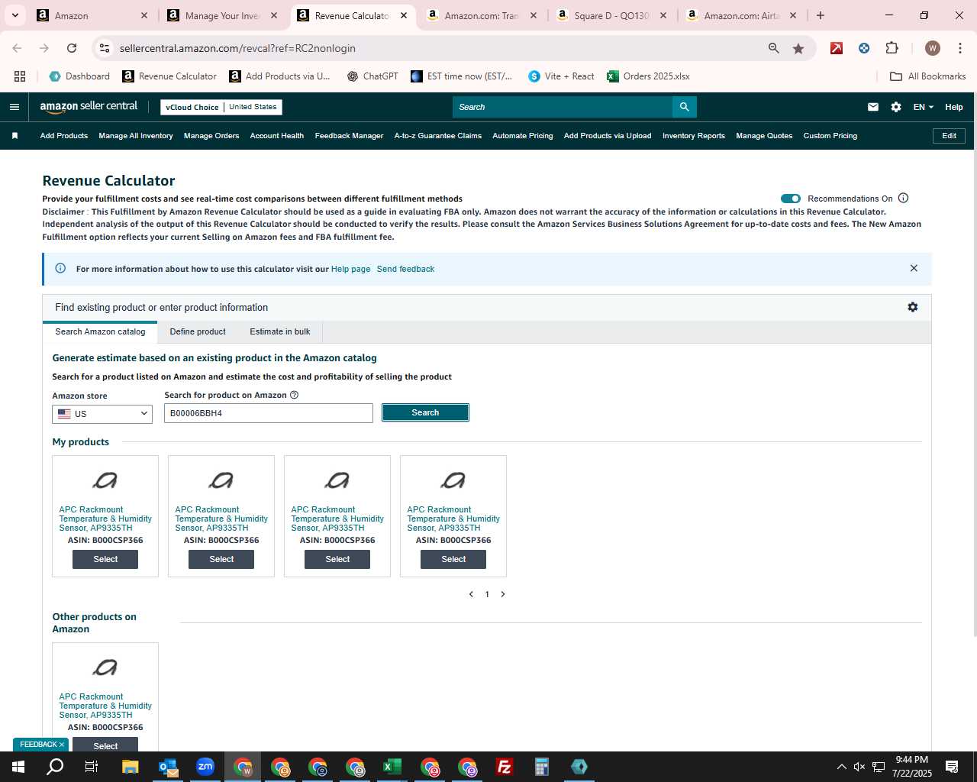The height and width of the screenshot is (782, 977).
Task: Open the Chrome three-dot menu
Action: [959, 48]
